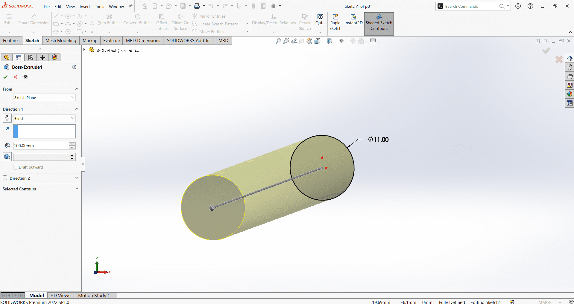Expand the Selected Contours section

click(77, 189)
